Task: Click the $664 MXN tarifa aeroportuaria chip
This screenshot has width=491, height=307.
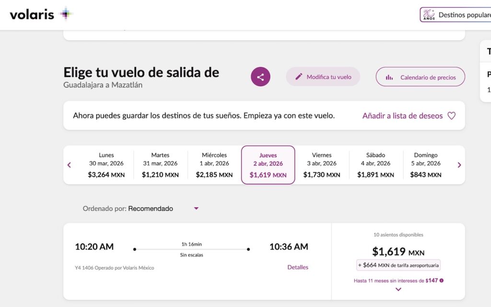Action: [x=398, y=265]
